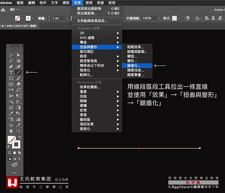
Task: Set paint mode to Gradient
Action: click(x=15, y=153)
